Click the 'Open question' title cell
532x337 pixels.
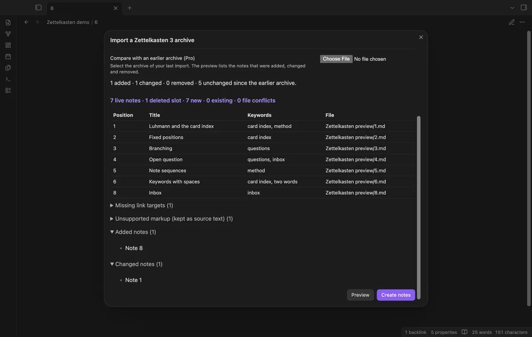166,160
